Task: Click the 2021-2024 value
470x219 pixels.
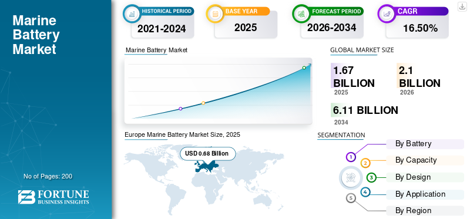Action: coord(162,29)
